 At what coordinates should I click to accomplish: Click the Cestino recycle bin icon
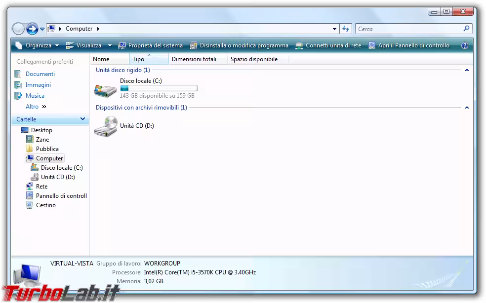[30, 205]
